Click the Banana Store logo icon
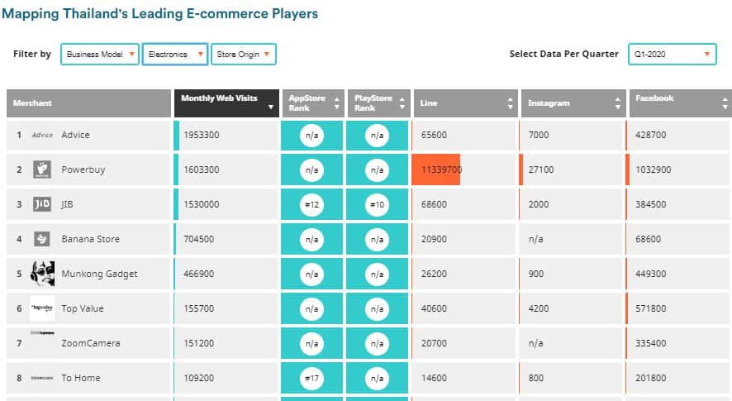The image size is (732, 401). click(x=42, y=239)
